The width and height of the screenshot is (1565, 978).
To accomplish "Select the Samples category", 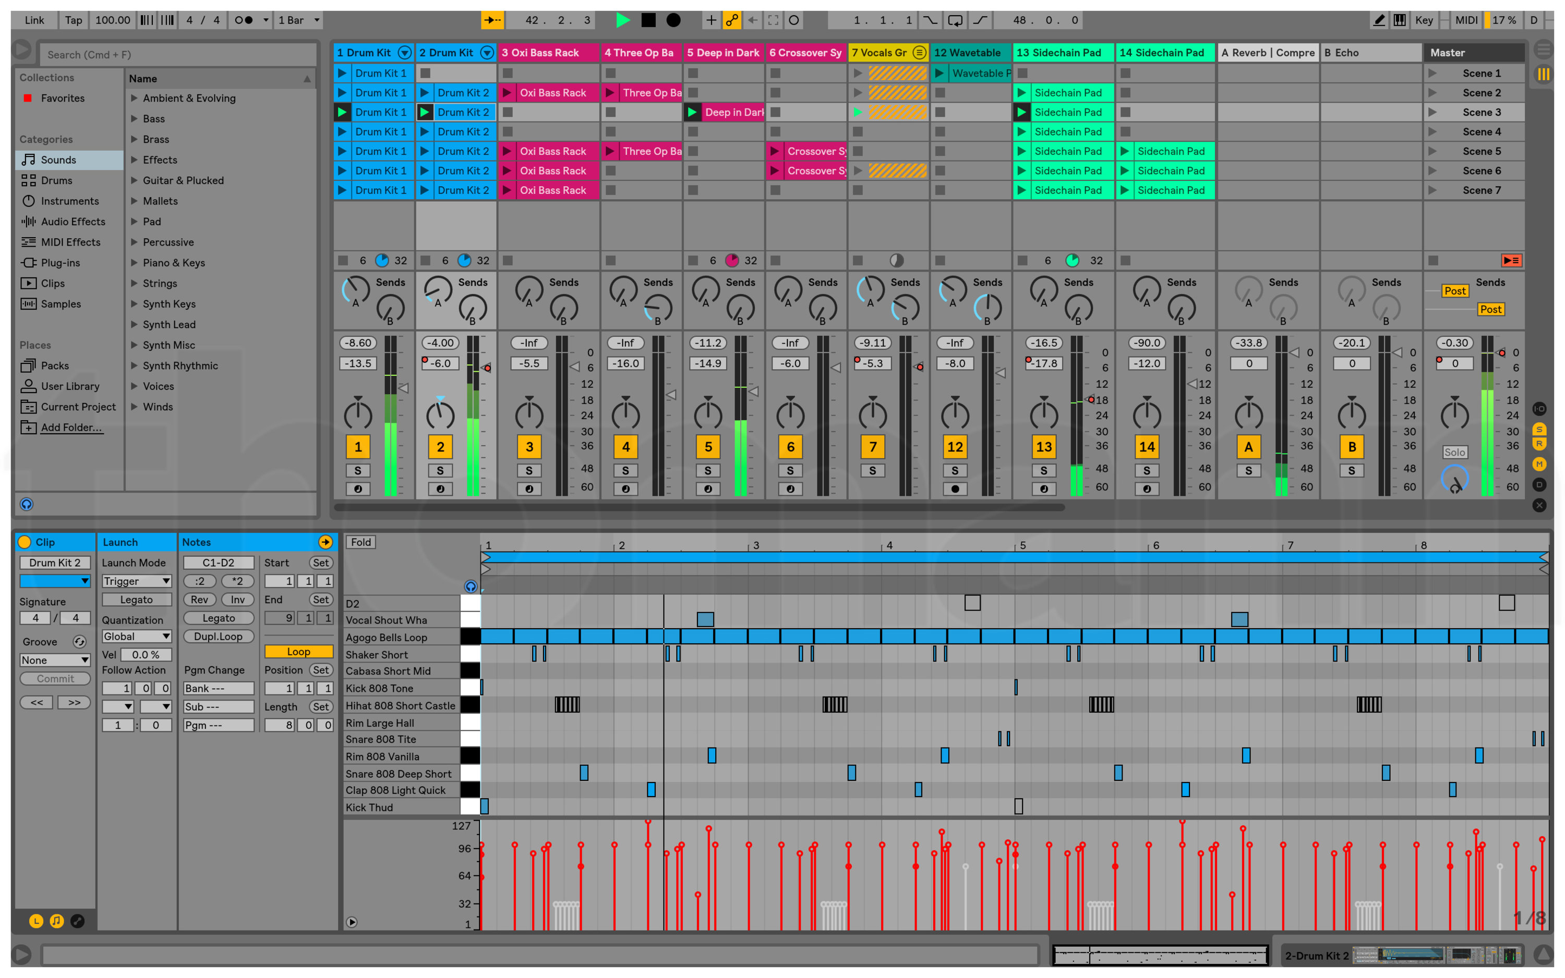I will click(61, 304).
